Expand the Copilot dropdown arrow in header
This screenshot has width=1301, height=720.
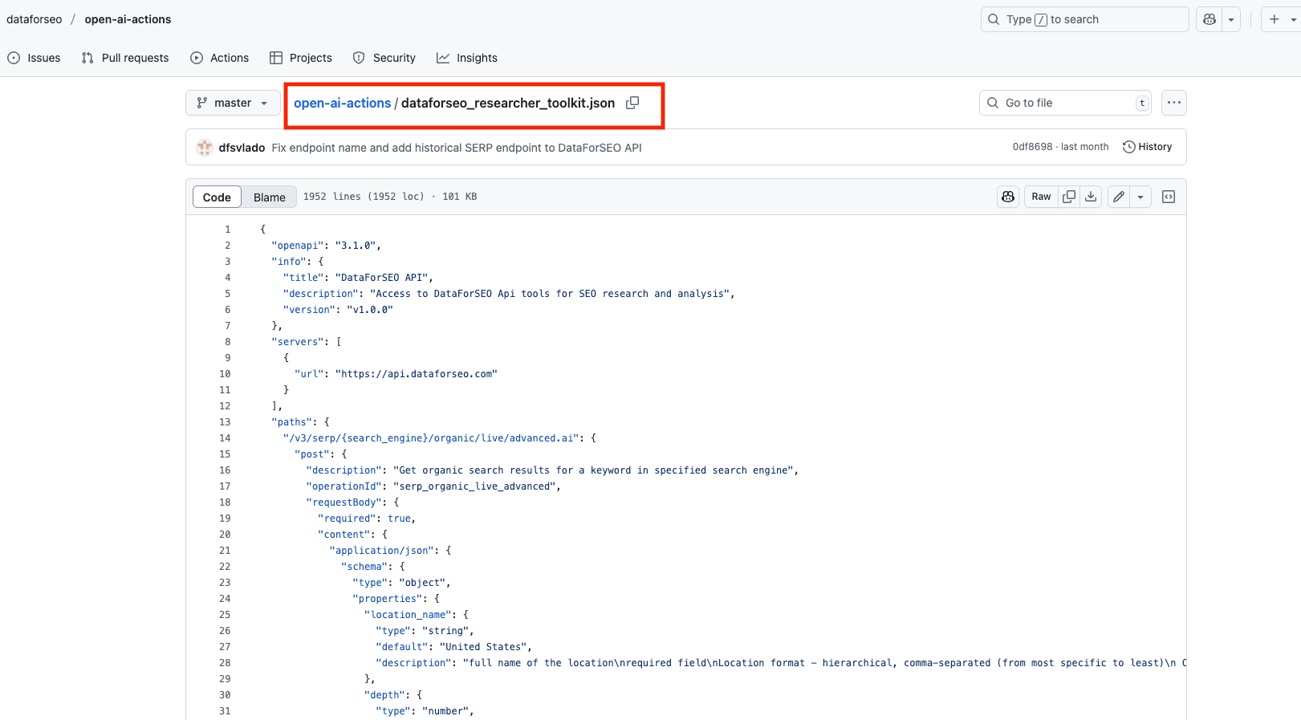[1231, 19]
